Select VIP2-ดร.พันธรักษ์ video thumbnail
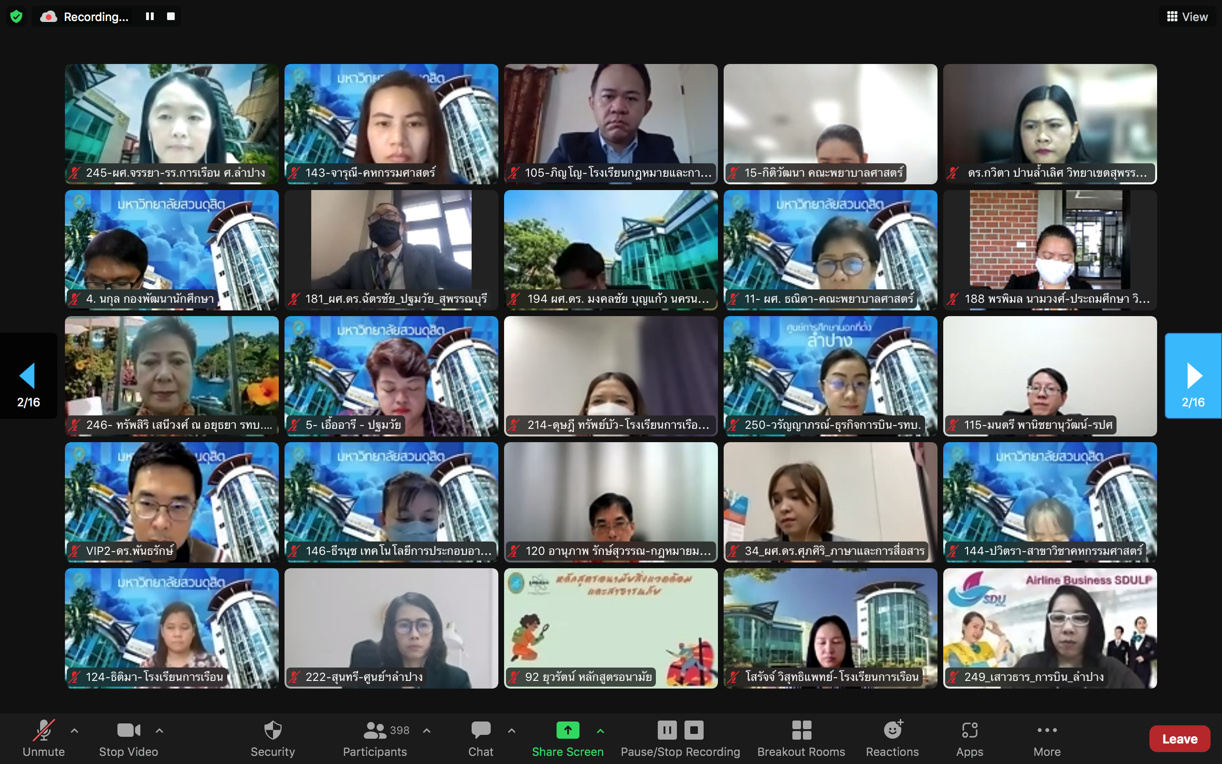 (172, 502)
